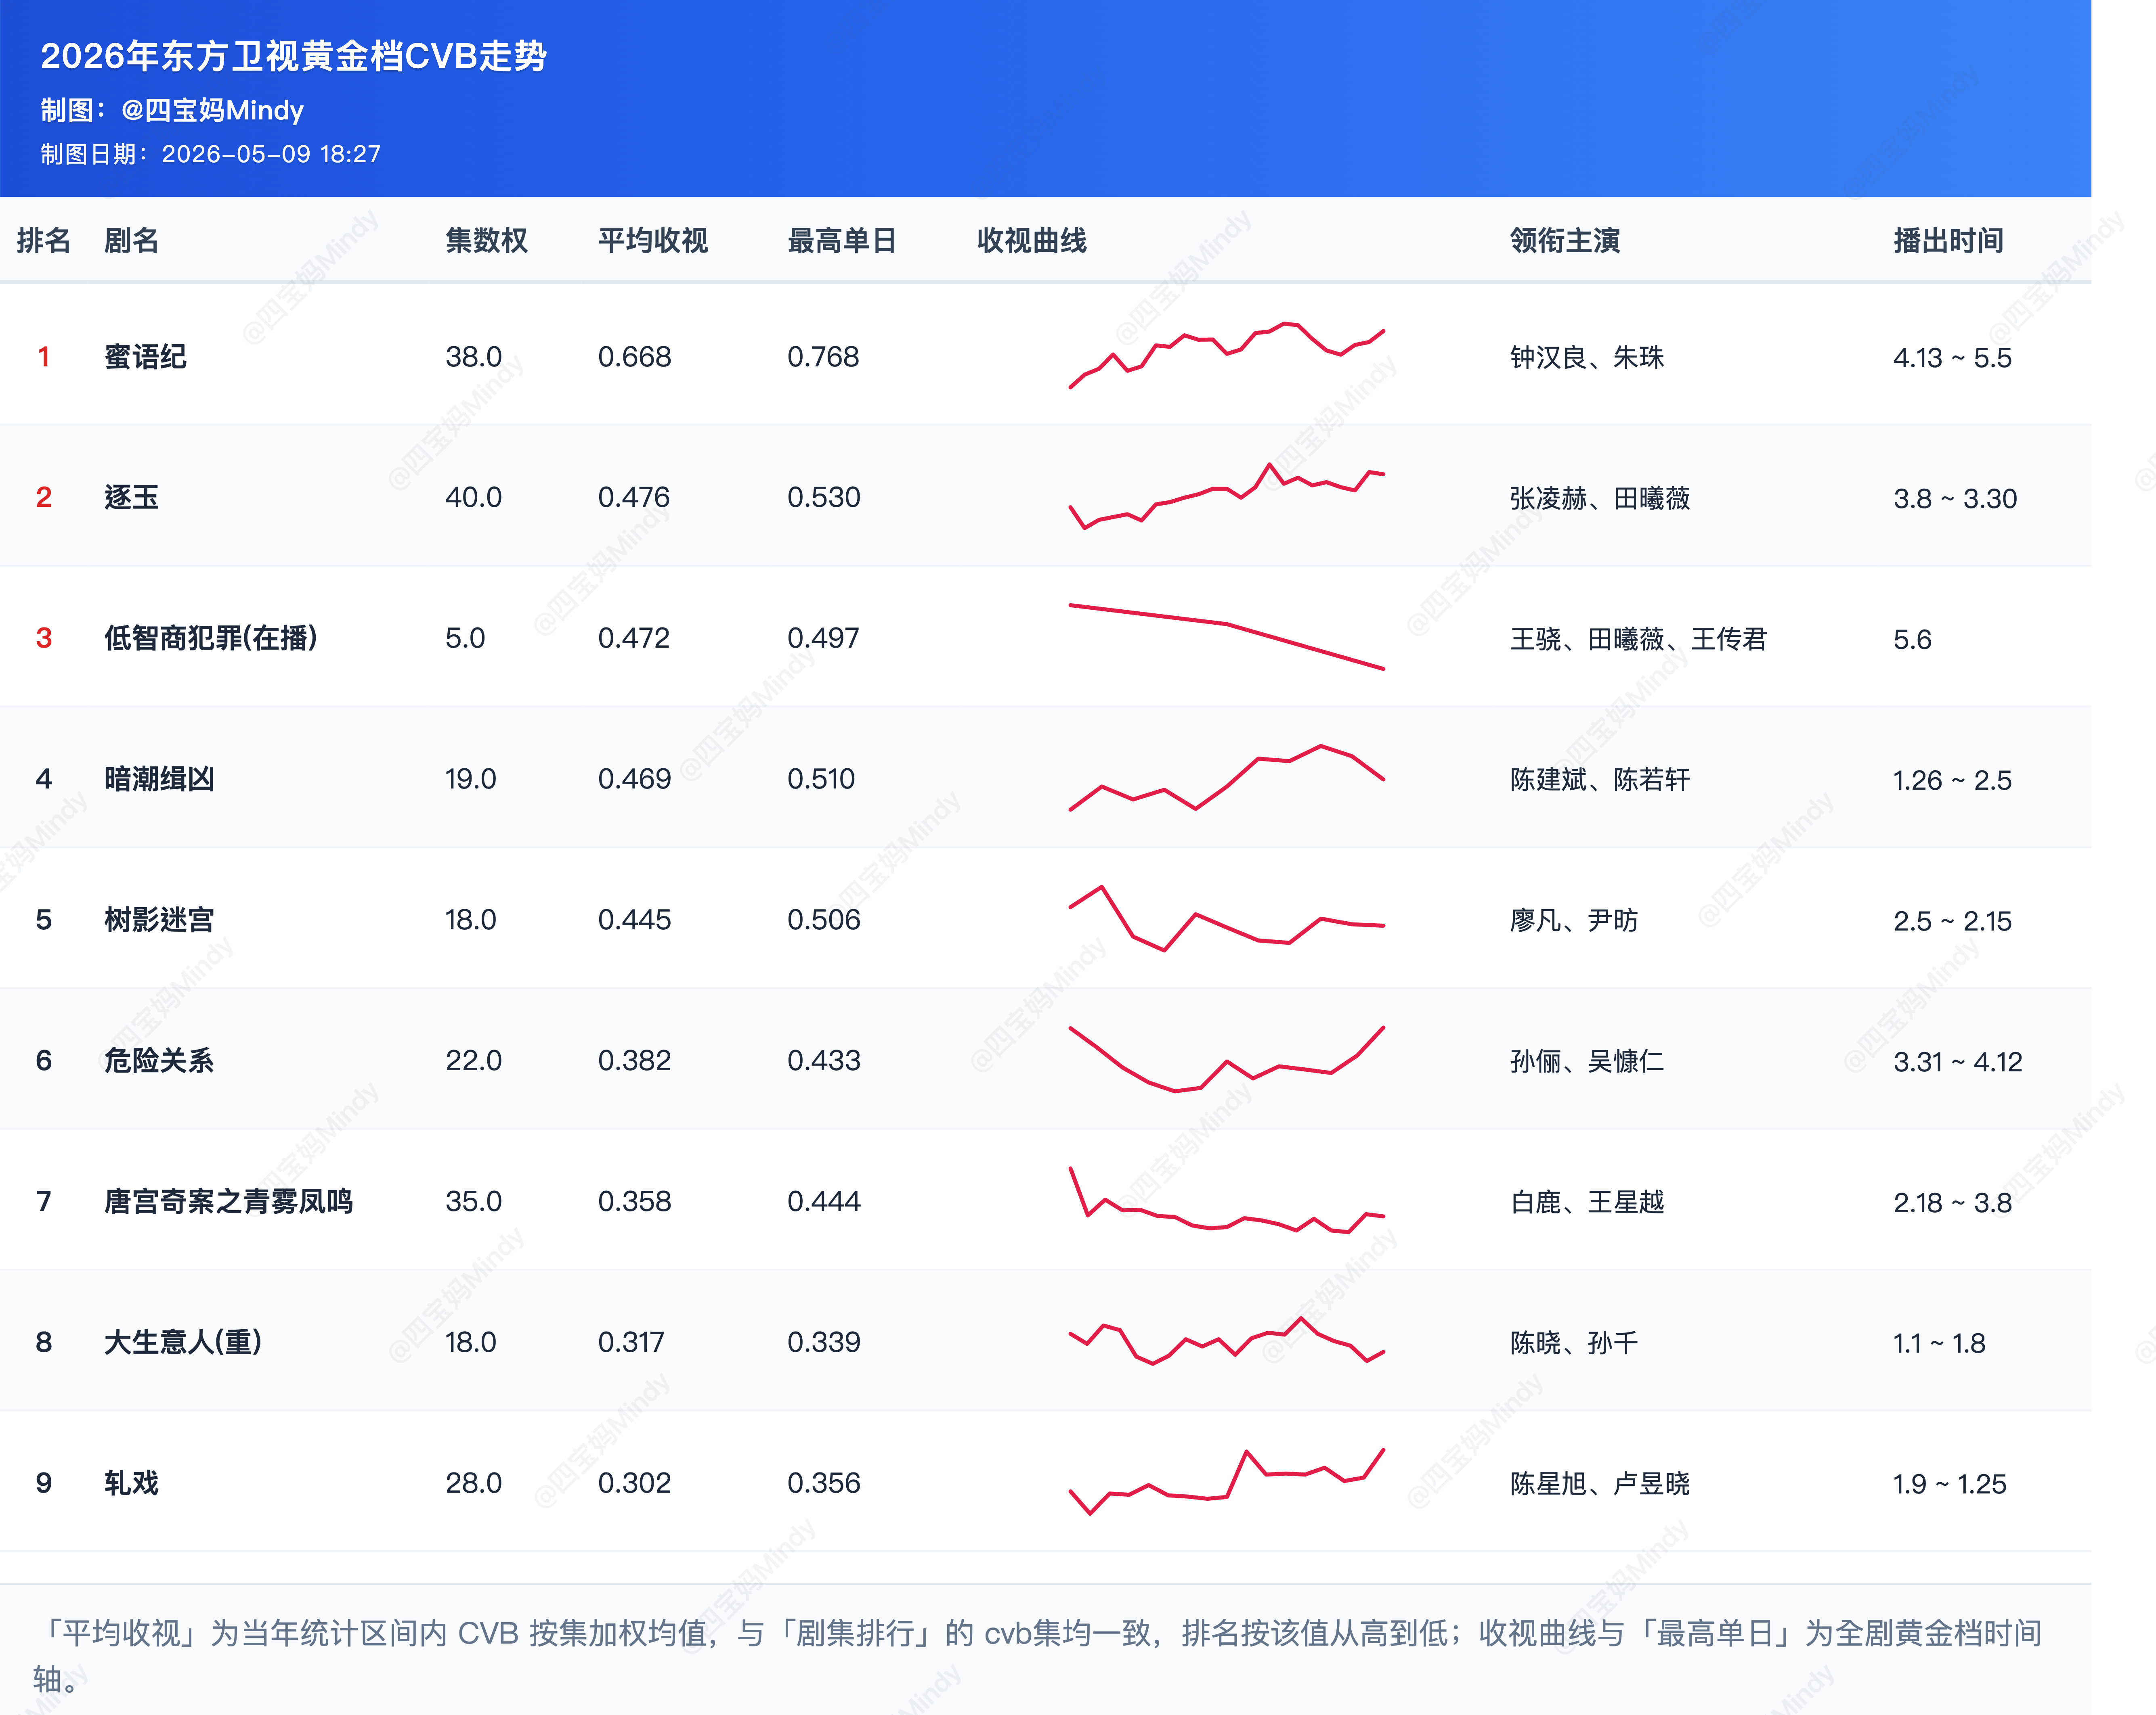This screenshot has width=2156, height=1715.
Task: Select the 领衔主演 column header
Action: (x=1565, y=241)
